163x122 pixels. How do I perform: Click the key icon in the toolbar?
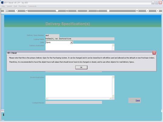click(6, 11)
